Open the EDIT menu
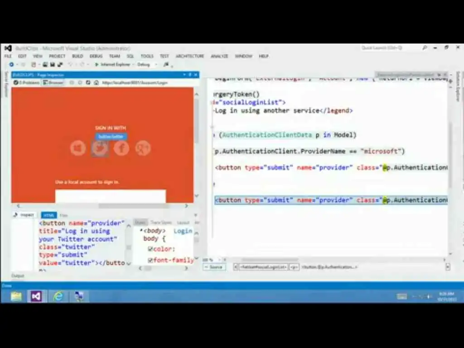Screen dimensions: 464x348 point(22,56)
